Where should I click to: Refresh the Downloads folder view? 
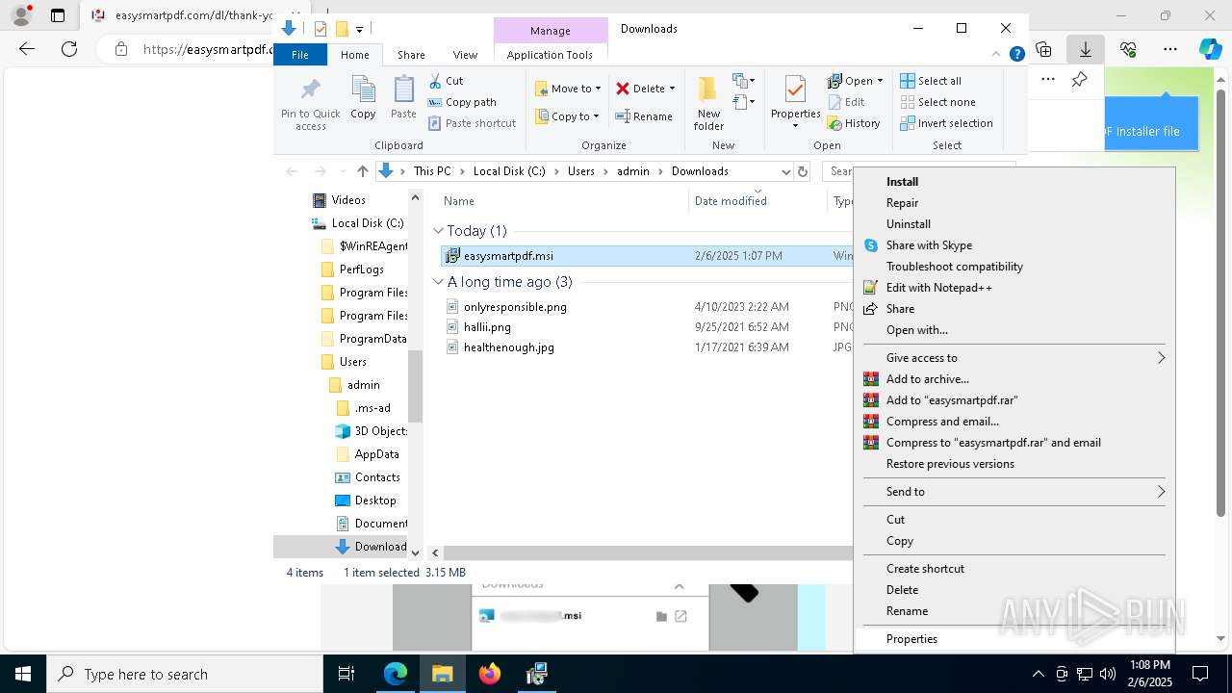click(803, 171)
